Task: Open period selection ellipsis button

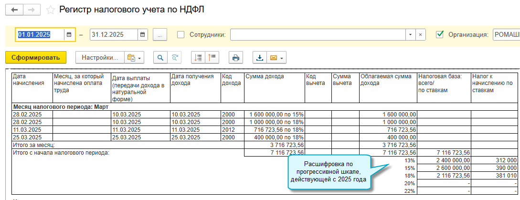Action: point(160,34)
